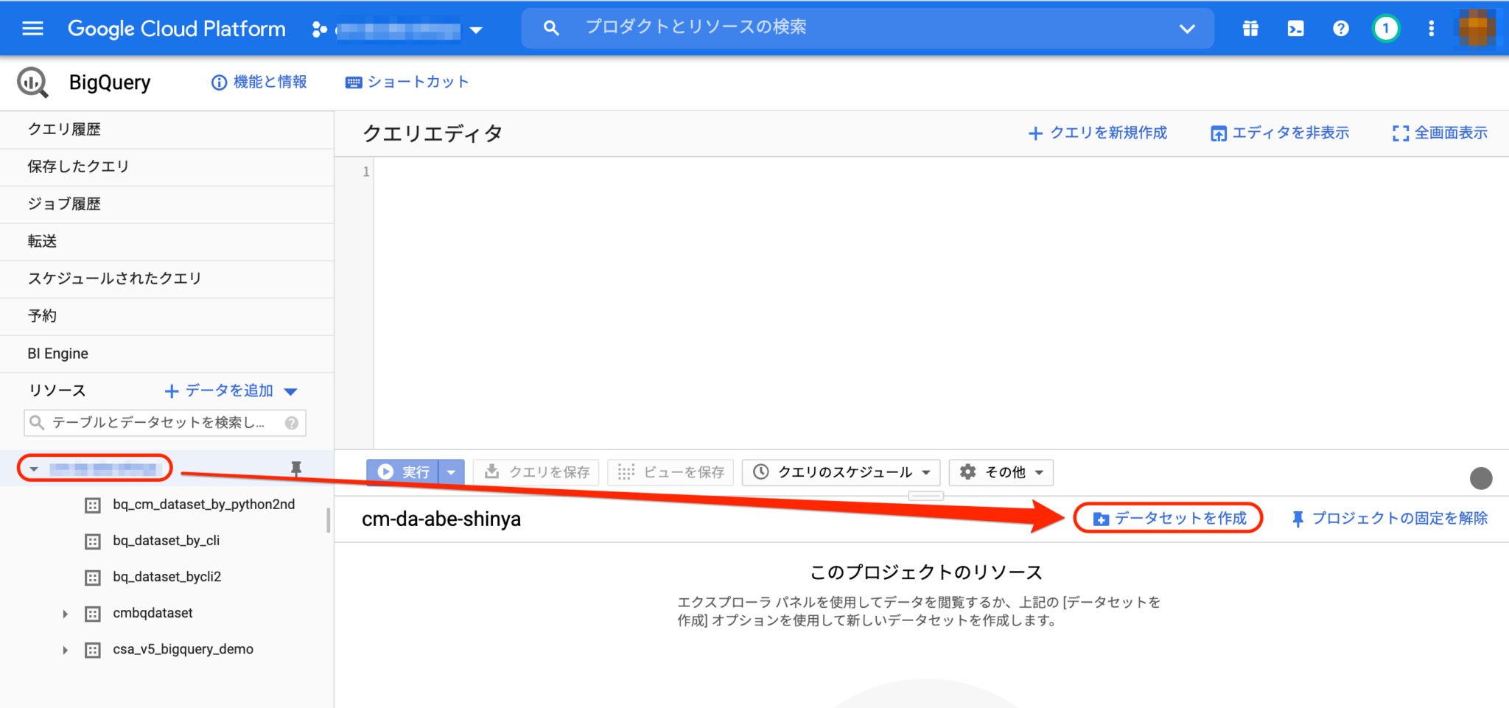Click the 機能と情報 info icon
1509x708 pixels.
pos(219,82)
